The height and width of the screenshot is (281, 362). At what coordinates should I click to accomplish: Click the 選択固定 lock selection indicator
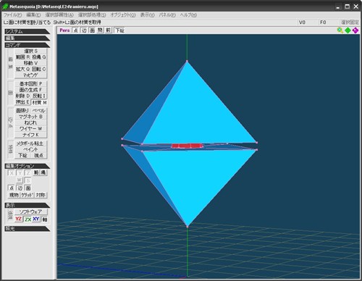[x=350, y=22]
